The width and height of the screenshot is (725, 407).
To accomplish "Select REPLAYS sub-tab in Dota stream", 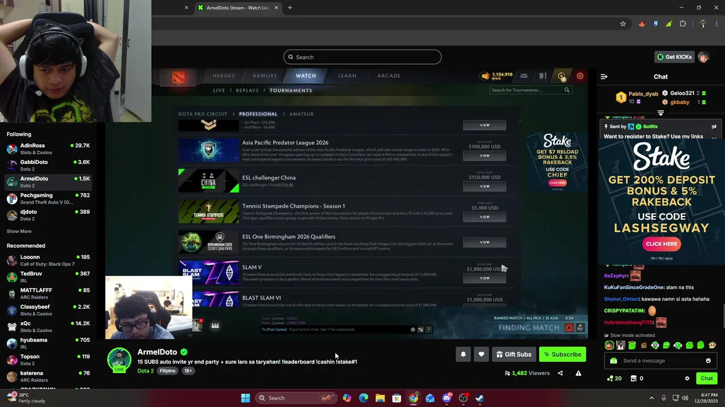I will (x=247, y=90).
